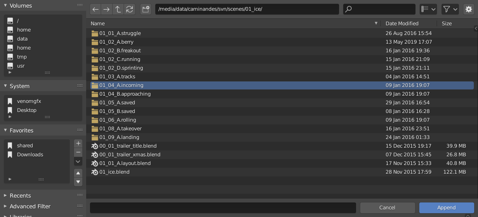Go forward to next folder
478x217 pixels.
coord(107,9)
